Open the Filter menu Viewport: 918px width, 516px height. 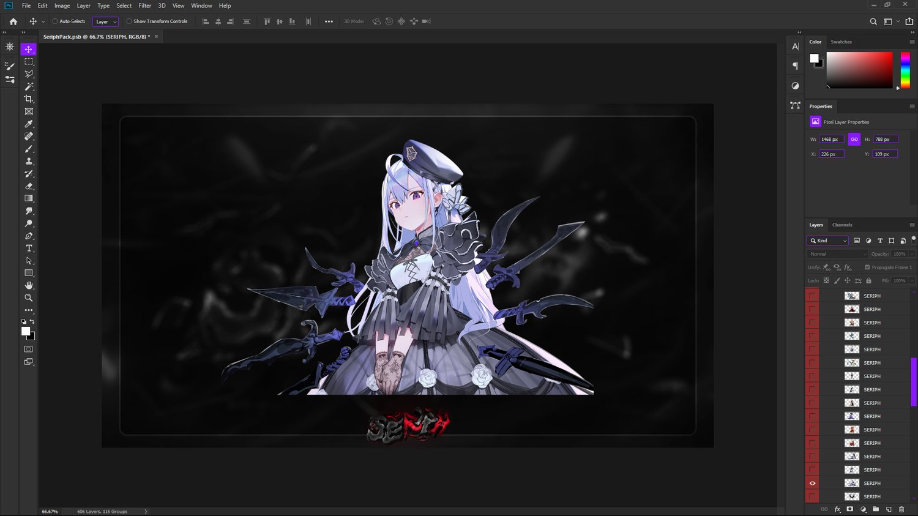coord(144,6)
